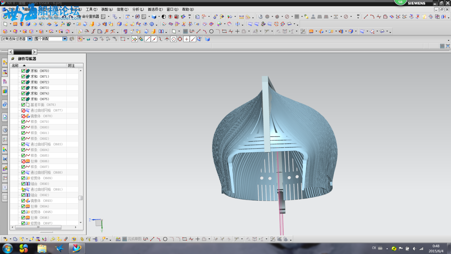Open the 没有选择过滤器 selection filter dropdown
The width and height of the screenshot is (451, 254).
coord(17,39)
